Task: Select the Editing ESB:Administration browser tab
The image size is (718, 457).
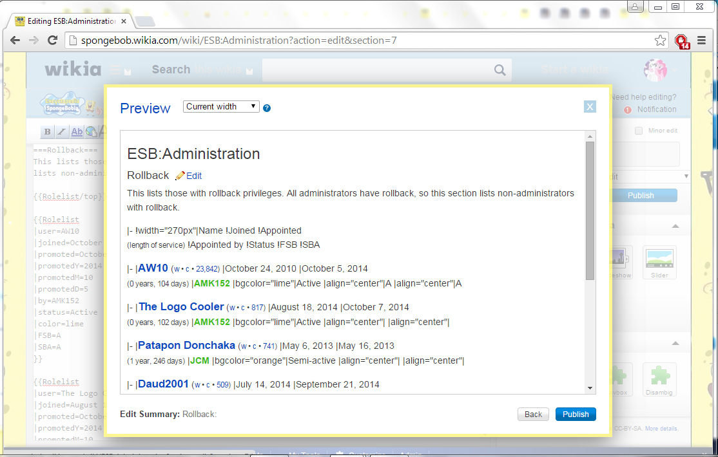Action: 72,21
